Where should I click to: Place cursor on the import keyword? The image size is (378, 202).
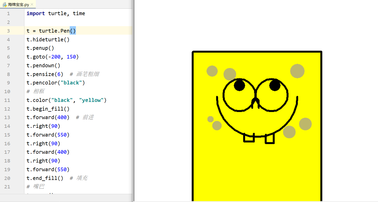[36, 13]
